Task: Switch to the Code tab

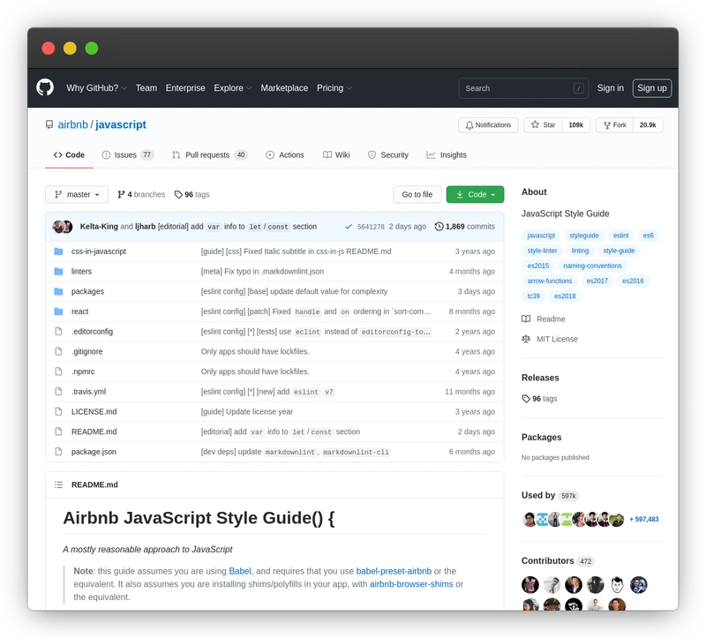Action: 69,155
